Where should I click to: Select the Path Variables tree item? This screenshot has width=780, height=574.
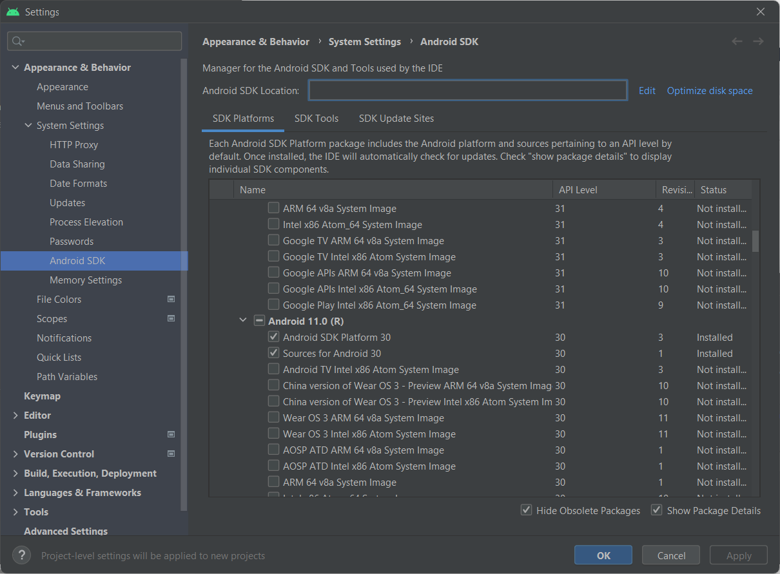[x=67, y=376]
